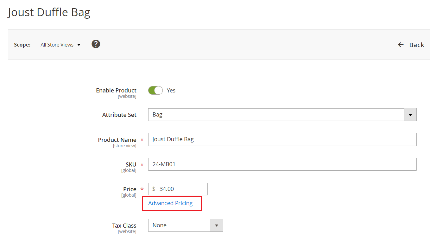This screenshot has height=240, width=430.
Task: Expand the Attribute Set dropdown arrow
Action: tap(410, 115)
